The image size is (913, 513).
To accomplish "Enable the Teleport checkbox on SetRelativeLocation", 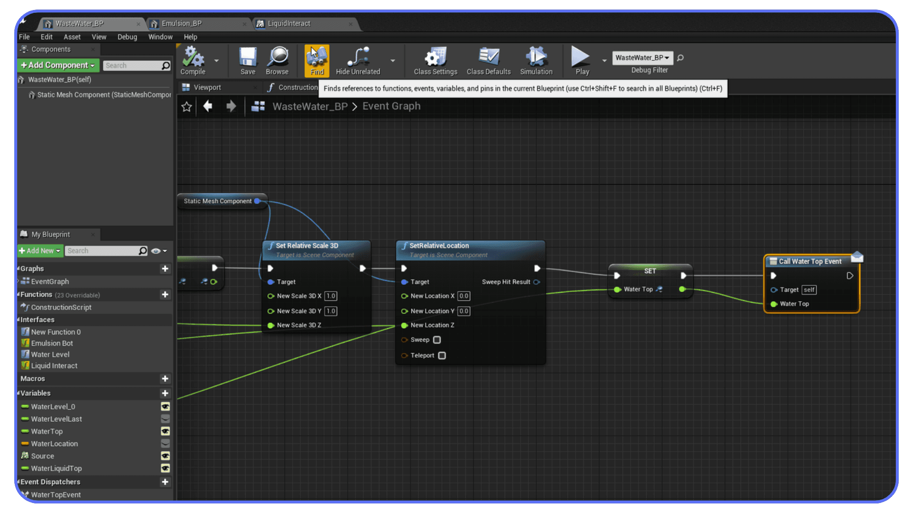I will 442,355.
